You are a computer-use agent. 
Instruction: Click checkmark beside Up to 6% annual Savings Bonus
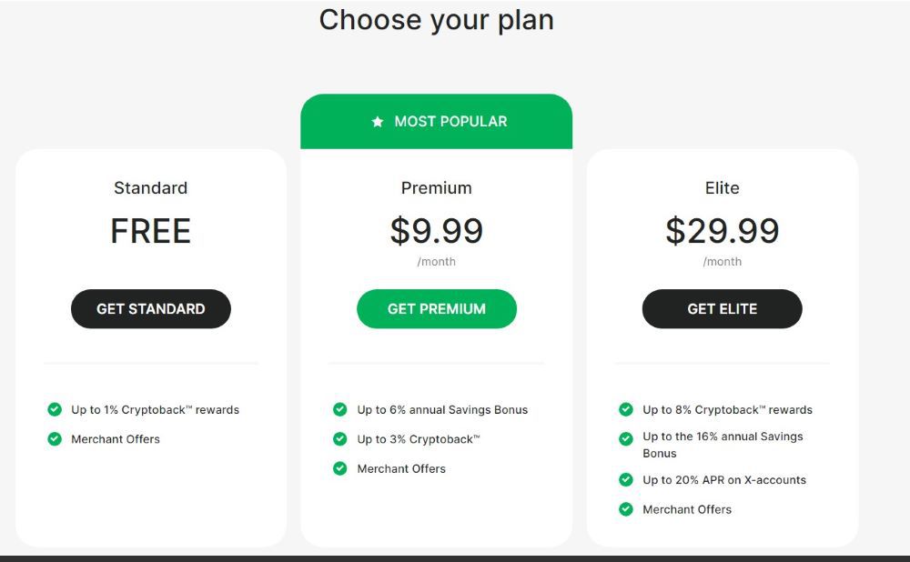pyautogui.click(x=339, y=409)
